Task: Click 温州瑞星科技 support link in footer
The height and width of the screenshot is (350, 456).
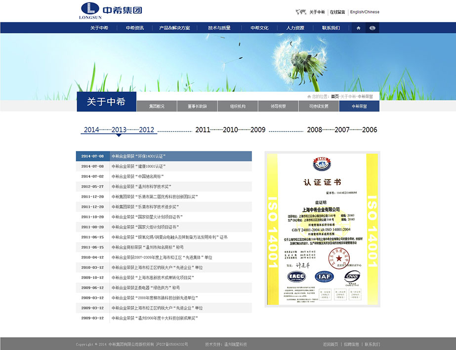Action: pos(236,344)
